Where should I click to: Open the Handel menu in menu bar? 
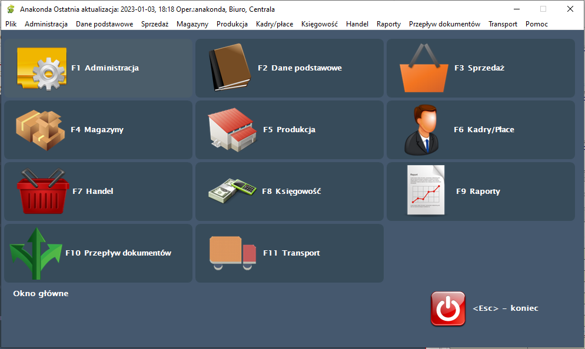(357, 24)
